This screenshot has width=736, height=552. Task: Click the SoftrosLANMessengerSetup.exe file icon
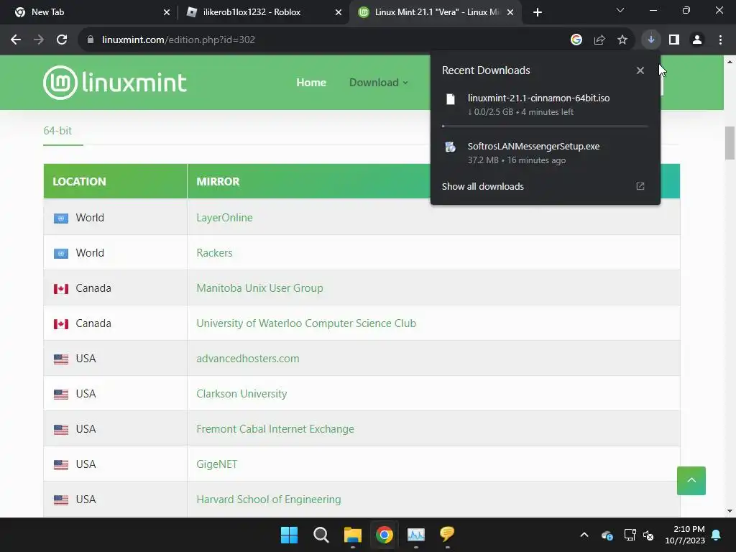point(451,147)
